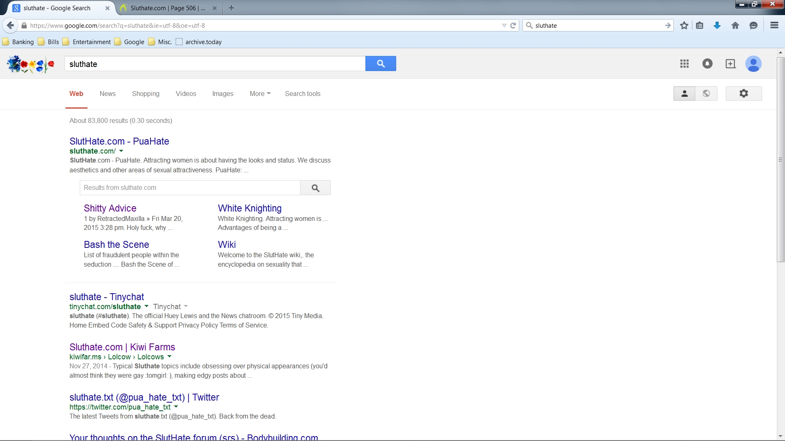Open the Banking bookmarks folder
The height and width of the screenshot is (441, 785).
[x=18, y=42]
